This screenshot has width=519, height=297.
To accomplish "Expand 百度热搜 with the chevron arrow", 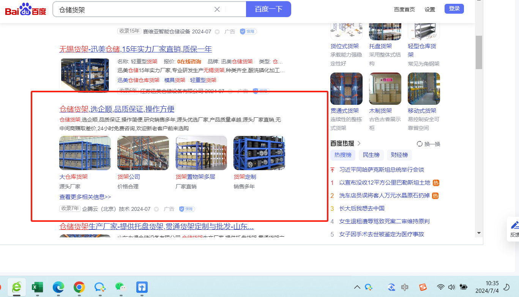I will pyautogui.click(x=359, y=143).
